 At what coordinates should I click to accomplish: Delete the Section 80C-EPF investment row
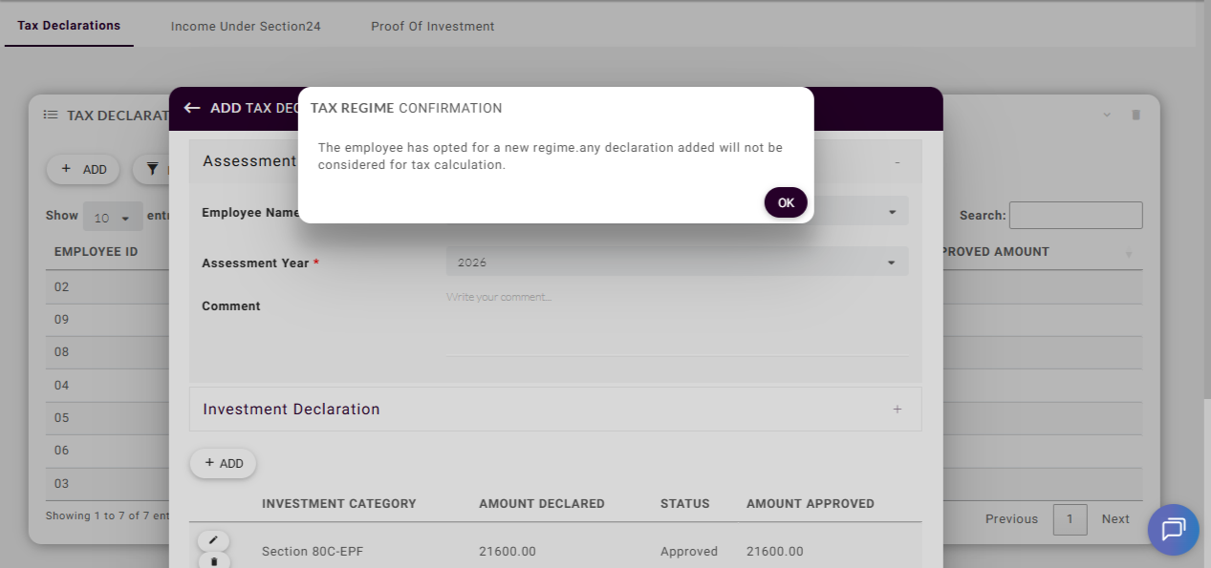pos(213,561)
